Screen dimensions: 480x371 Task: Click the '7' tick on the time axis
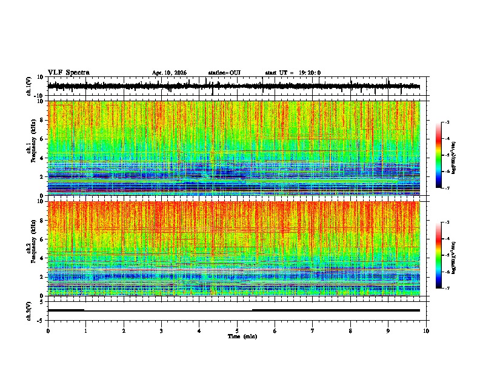(x=313, y=331)
